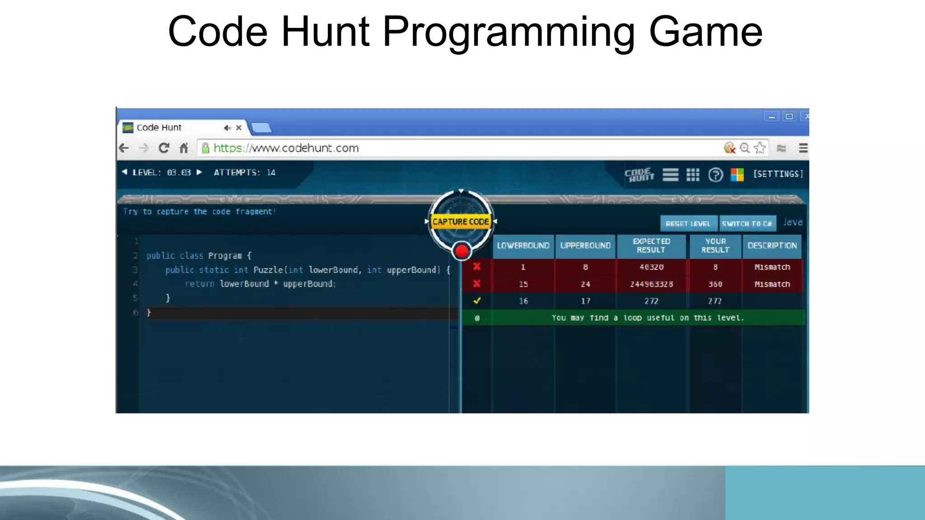
Task: Reload the Code Hunt page
Action: (164, 148)
